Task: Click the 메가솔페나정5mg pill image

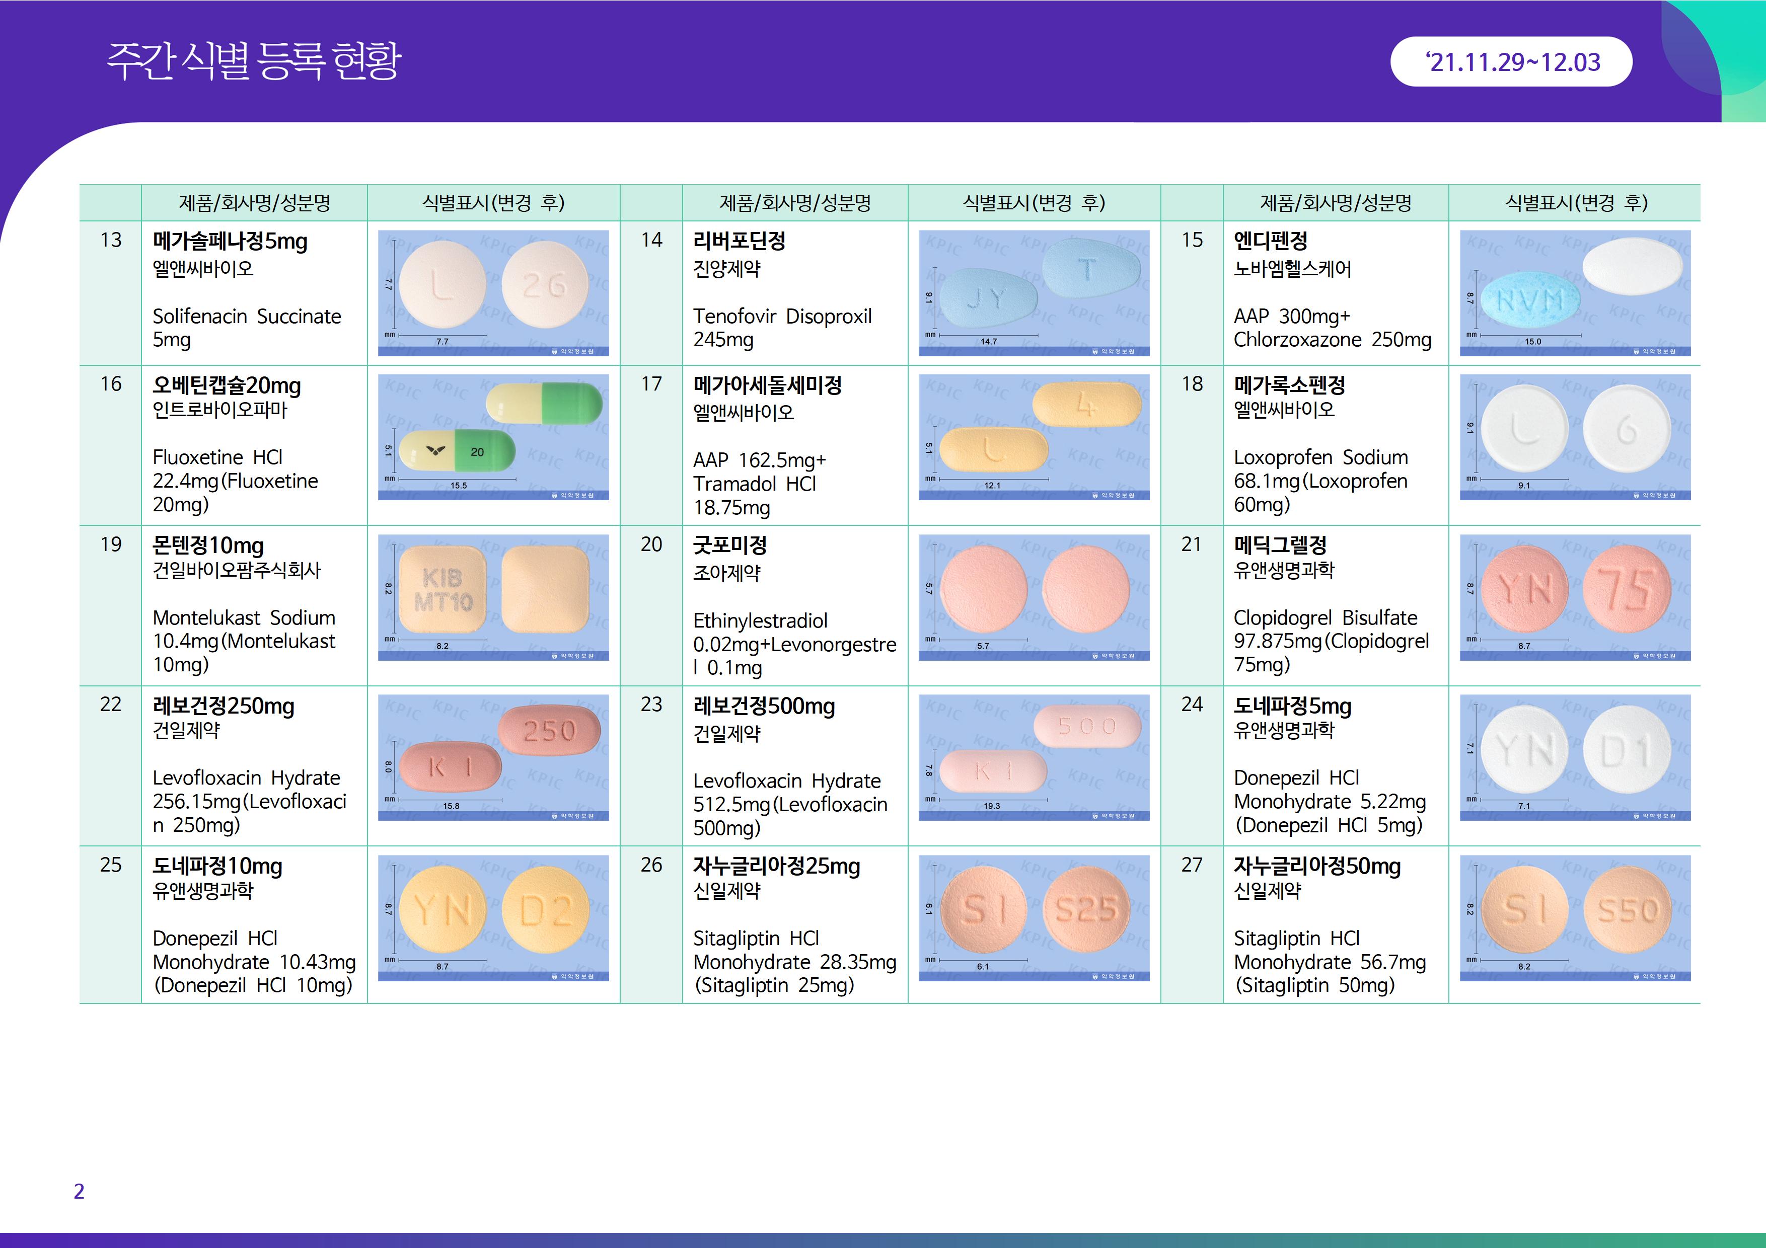Action: [x=493, y=292]
